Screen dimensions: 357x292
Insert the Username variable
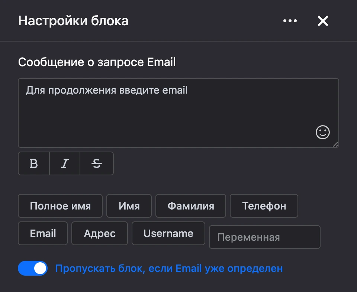click(x=168, y=233)
